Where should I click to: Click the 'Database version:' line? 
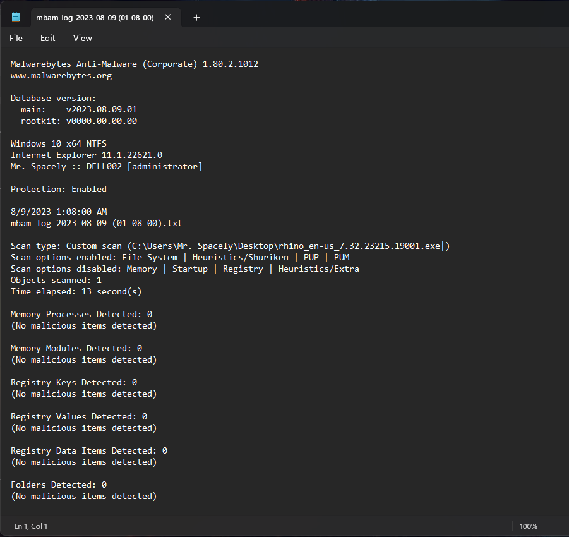tap(53, 98)
